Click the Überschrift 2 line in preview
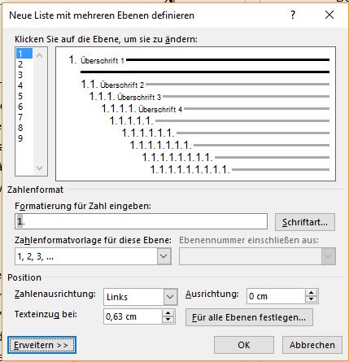Image resolution: width=349 pixels, height=362 pixels. pyautogui.click(x=205, y=85)
